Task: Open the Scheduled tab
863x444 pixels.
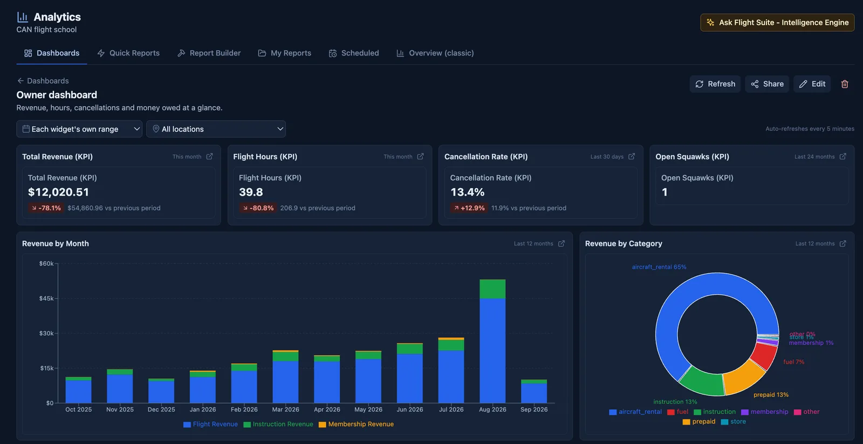Action: [354, 53]
